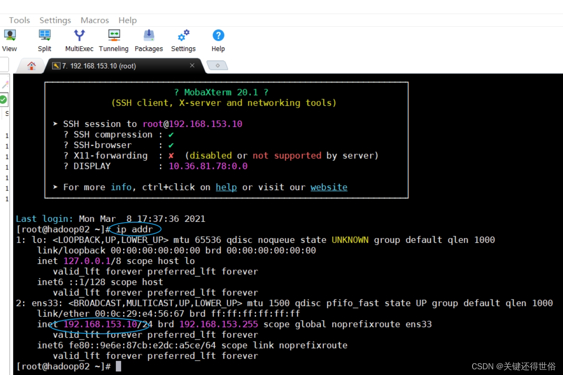Close the 192.168.153.10 (root) session tab

[192, 65]
